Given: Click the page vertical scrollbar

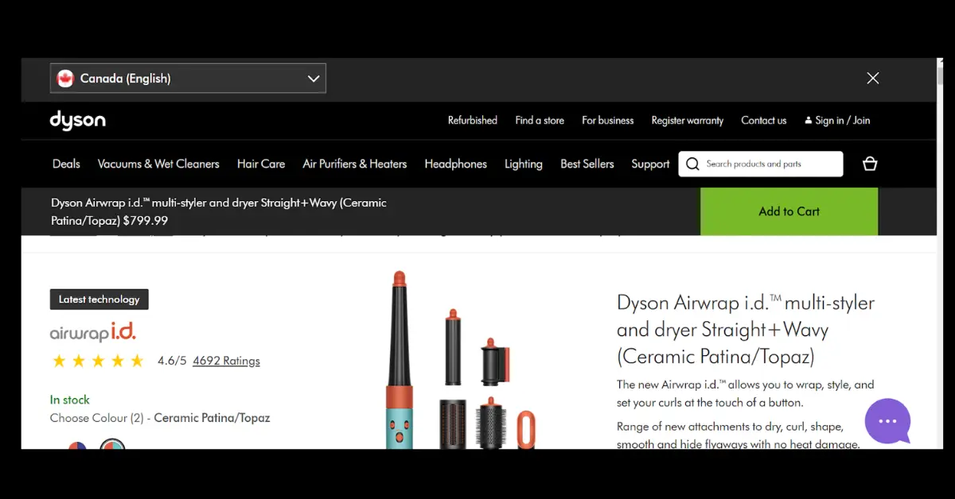Looking at the screenshot, I should click(x=939, y=253).
